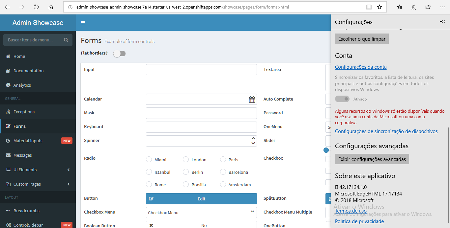Toggle the sync Ativado switch
This screenshot has height=228, width=450.
342,99
